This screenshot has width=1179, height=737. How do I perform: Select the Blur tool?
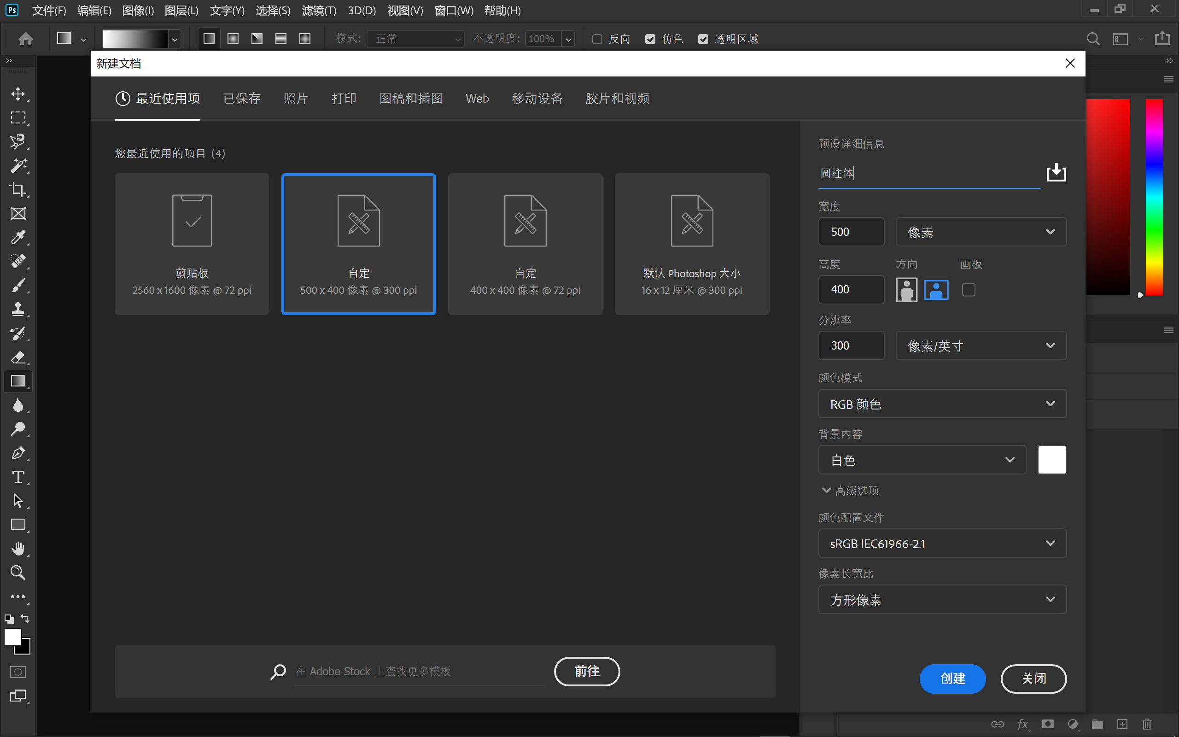[x=18, y=405]
